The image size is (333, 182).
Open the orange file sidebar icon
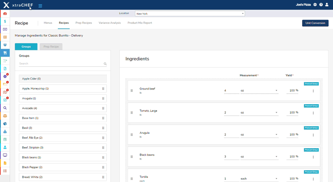coord(5,163)
